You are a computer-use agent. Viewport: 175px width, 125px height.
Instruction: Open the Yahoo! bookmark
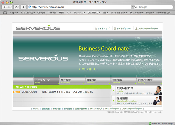[x=52, y=12]
